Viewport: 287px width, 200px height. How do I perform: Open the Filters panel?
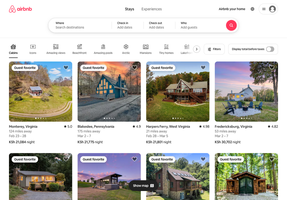(x=214, y=49)
